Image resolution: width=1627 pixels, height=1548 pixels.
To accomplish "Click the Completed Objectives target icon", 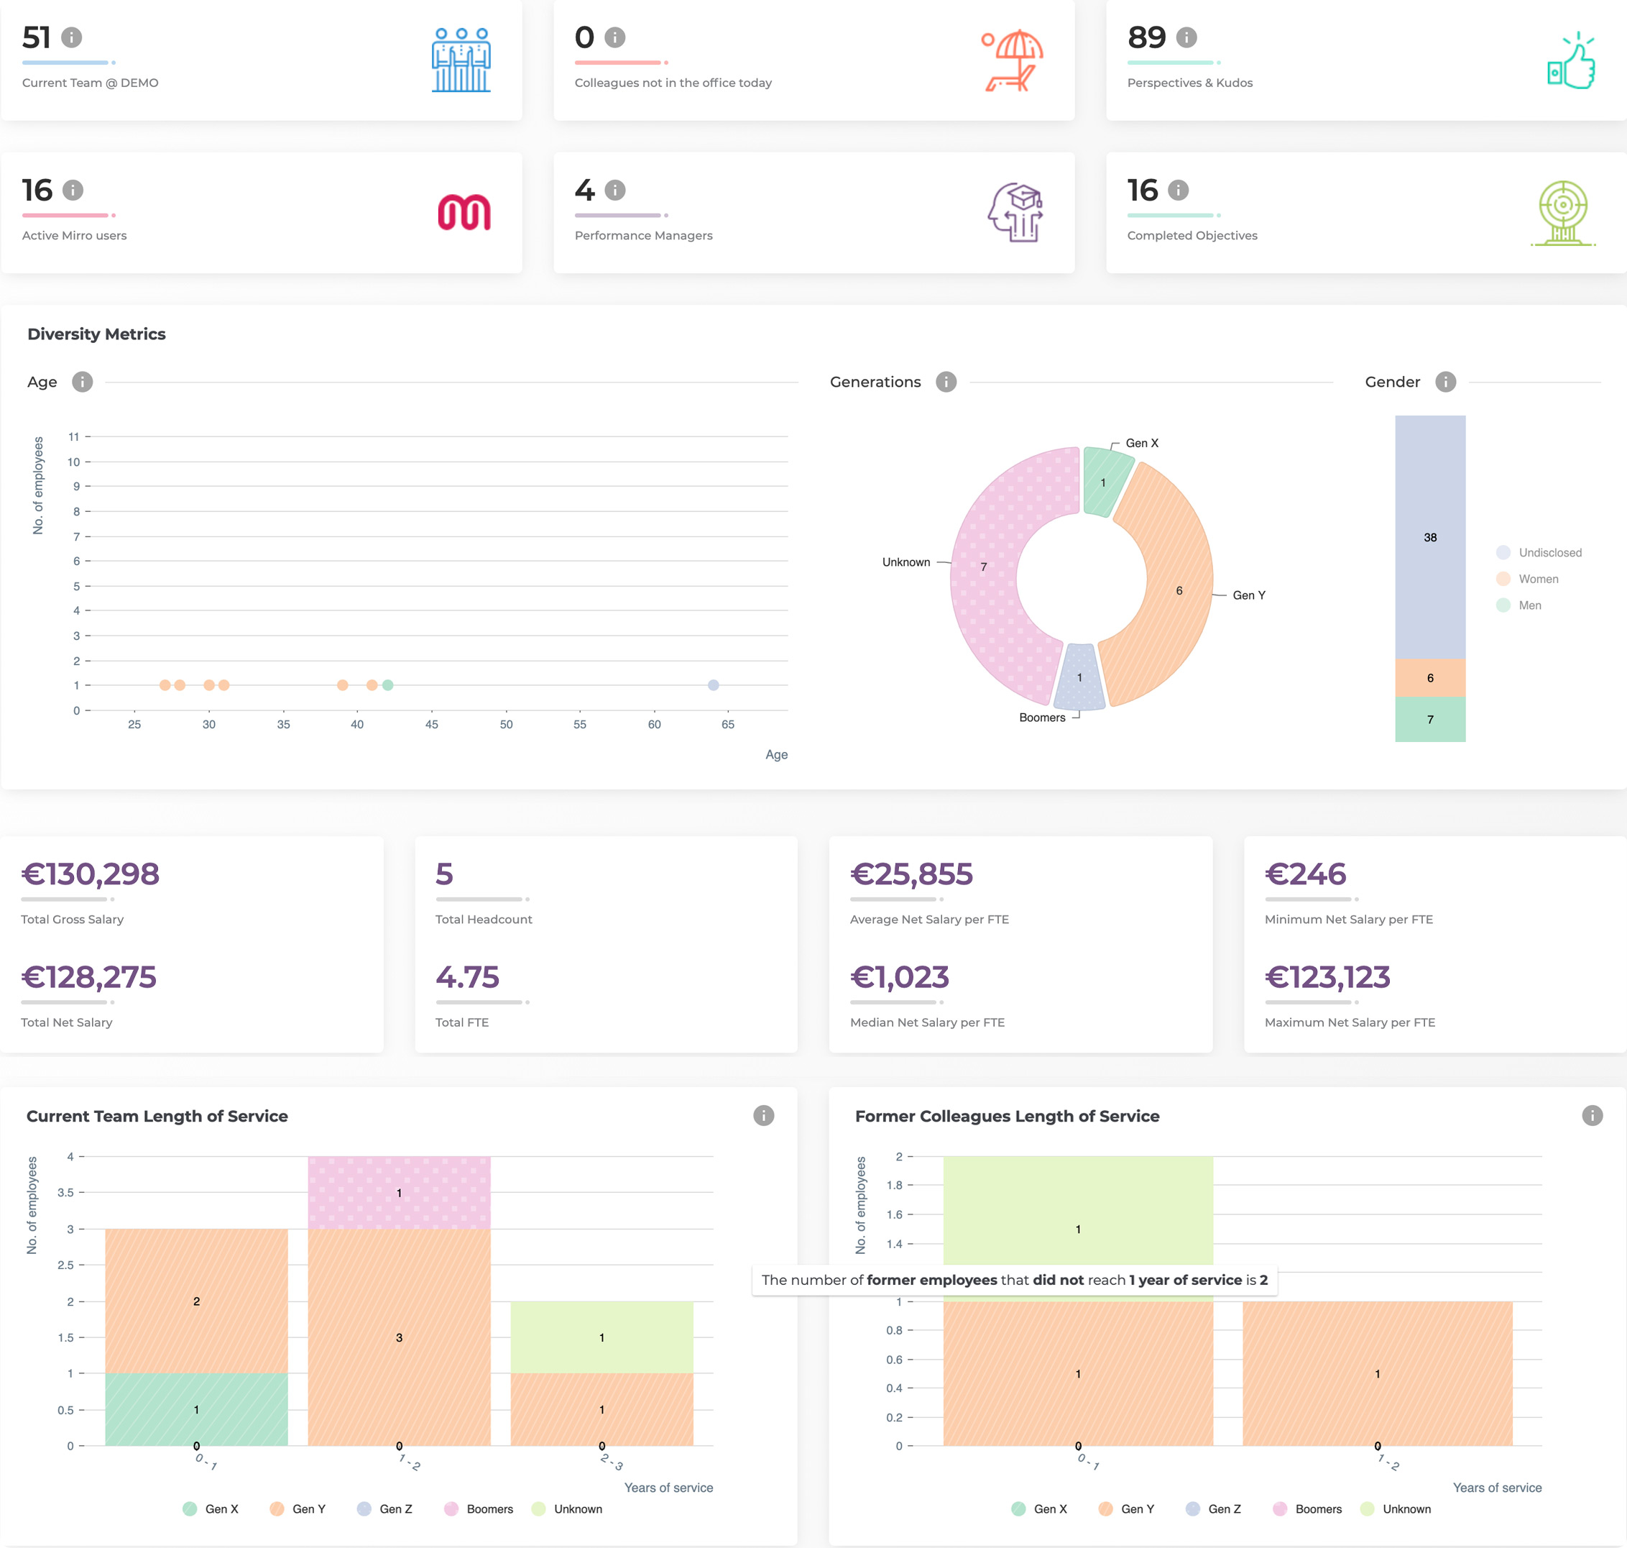I will click(x=1562, y=213).
